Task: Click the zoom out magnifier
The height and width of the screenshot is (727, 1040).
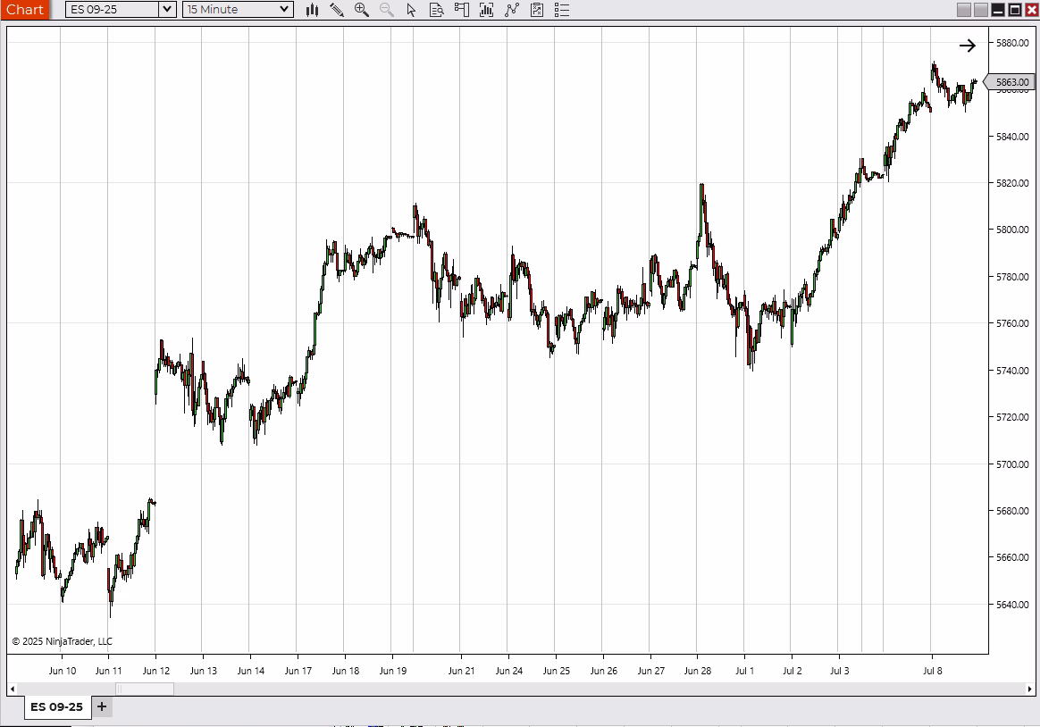Action: pyautogui.click(x=387, y=10)
